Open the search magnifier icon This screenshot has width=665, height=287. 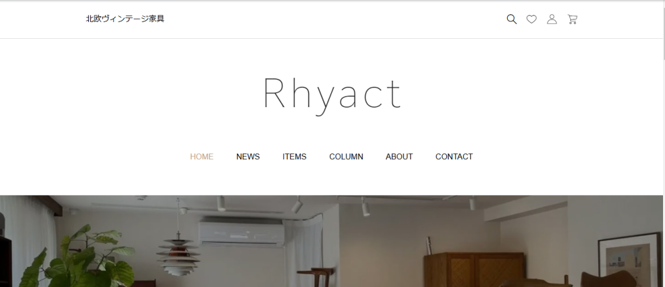tap(512, 19)
